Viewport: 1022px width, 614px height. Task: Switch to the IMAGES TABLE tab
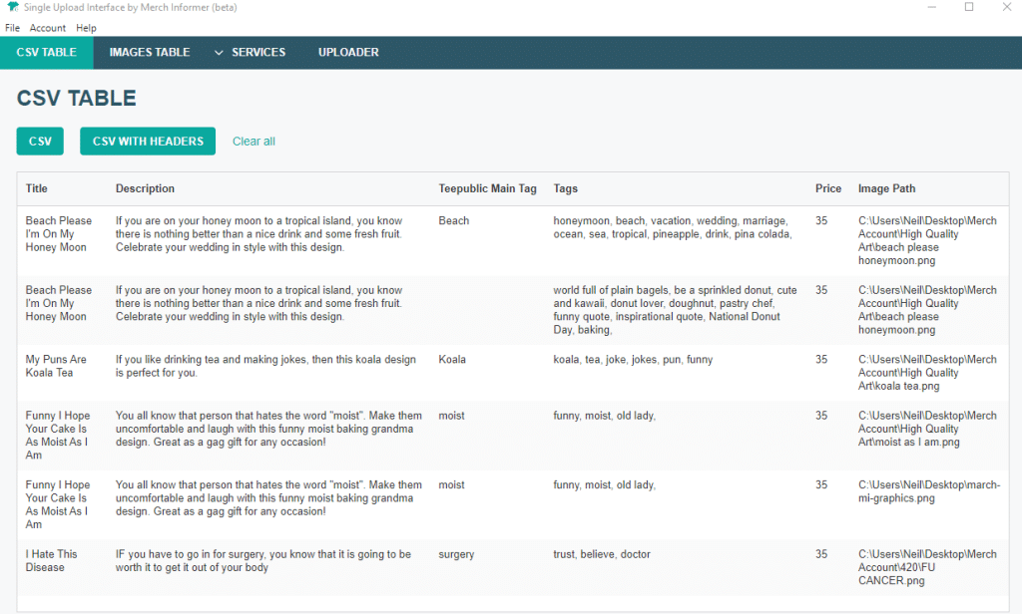150,52
